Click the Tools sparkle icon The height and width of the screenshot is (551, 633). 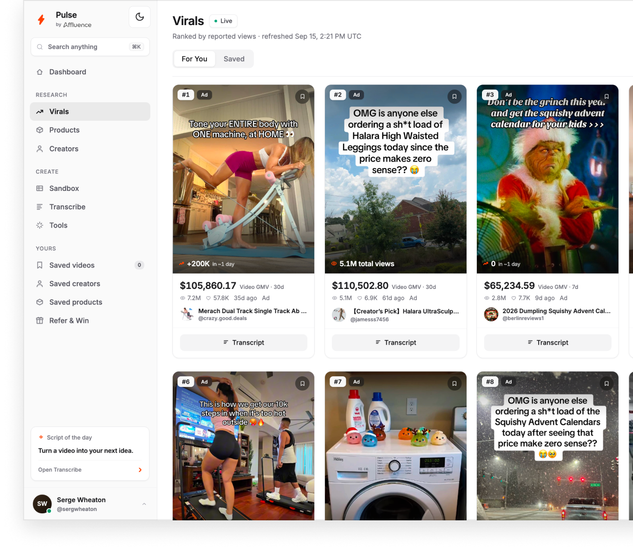(x=40, y=225)
